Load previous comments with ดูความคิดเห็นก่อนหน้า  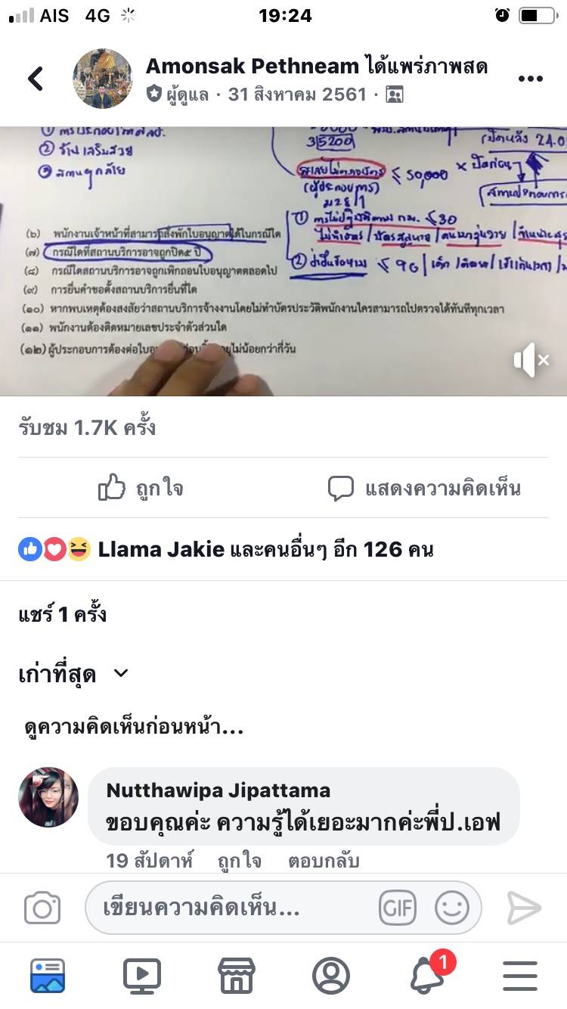[134, 728]
